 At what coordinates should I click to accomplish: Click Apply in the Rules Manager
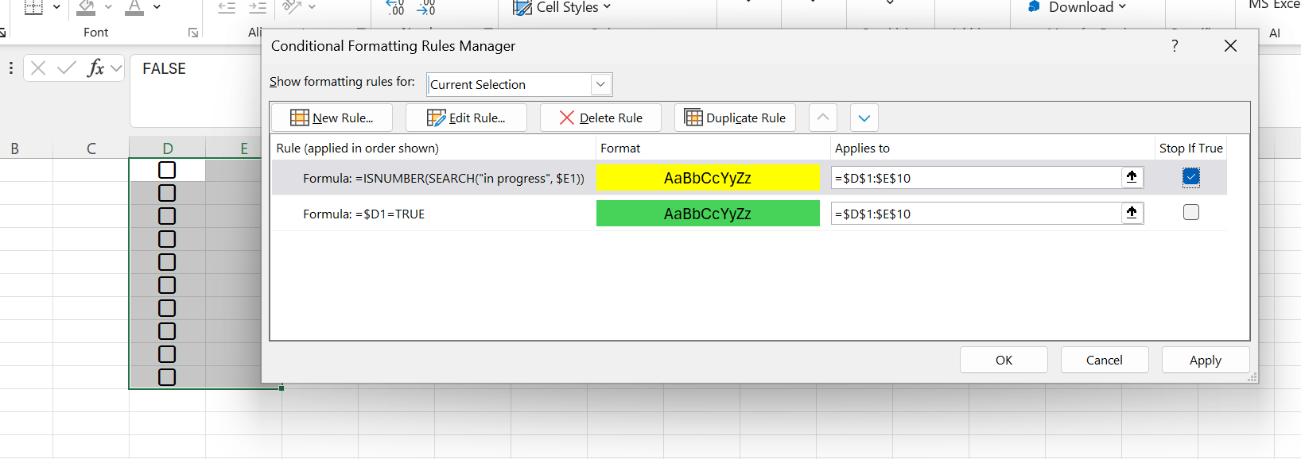tap(1206, 360)
